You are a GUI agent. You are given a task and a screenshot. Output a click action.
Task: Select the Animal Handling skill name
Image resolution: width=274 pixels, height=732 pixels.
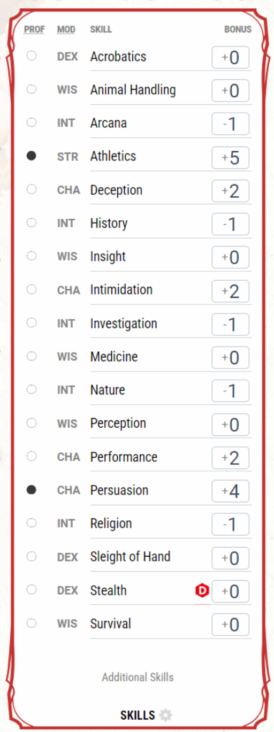133,90
